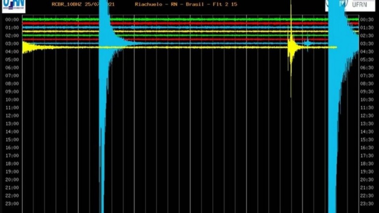Screen dimensions: 379x213
Task: Click the '06:00' time label
Action: (x=12, y=68)
